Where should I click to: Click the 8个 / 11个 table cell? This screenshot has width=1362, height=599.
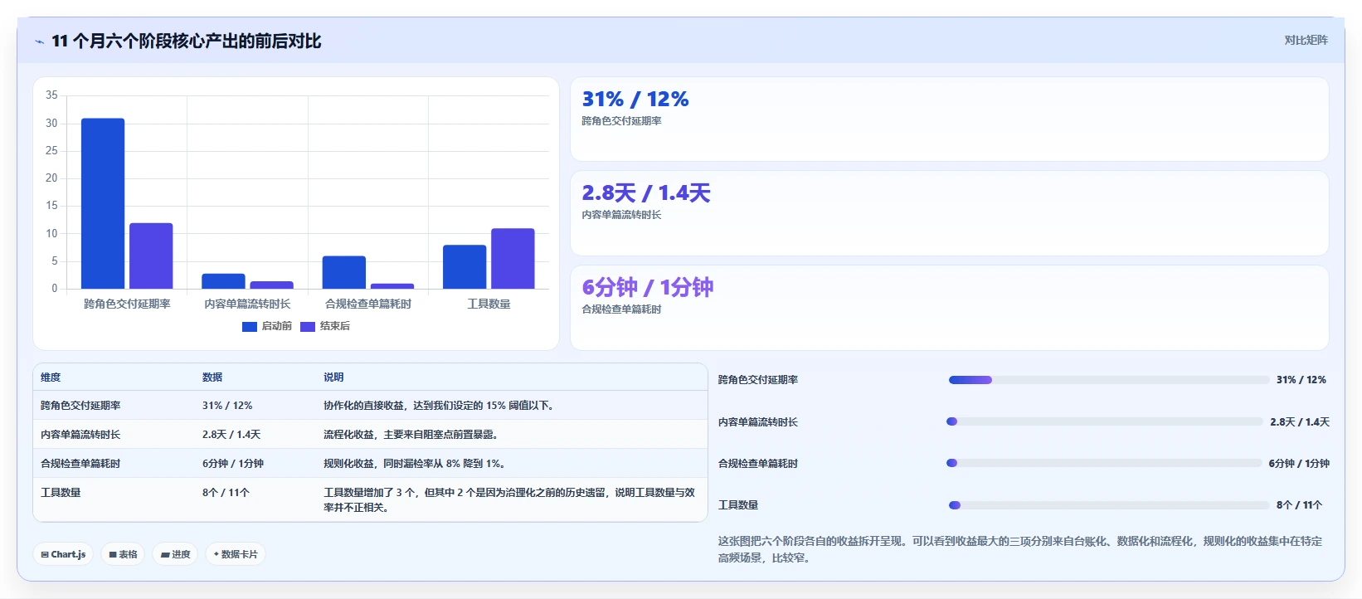(x=226, y=493)
